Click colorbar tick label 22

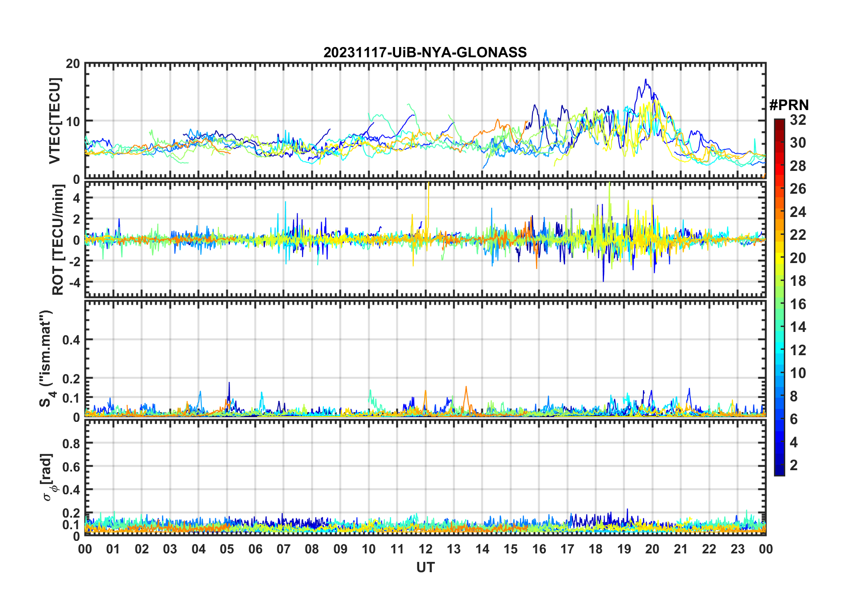click(798, 235)
